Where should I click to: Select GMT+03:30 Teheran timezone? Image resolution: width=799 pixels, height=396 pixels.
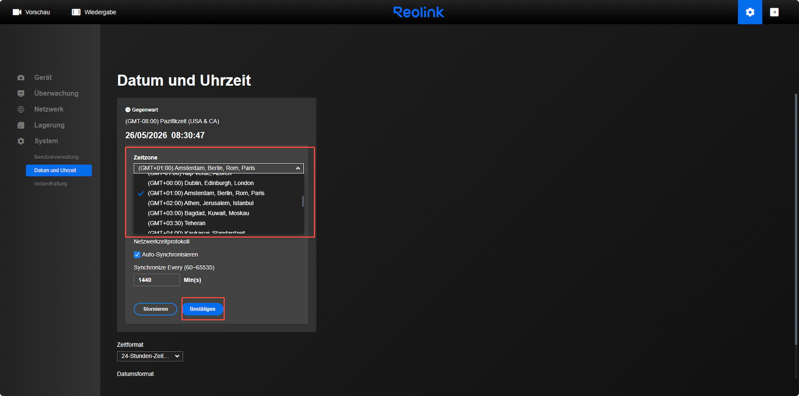click(x=177, y=223)
